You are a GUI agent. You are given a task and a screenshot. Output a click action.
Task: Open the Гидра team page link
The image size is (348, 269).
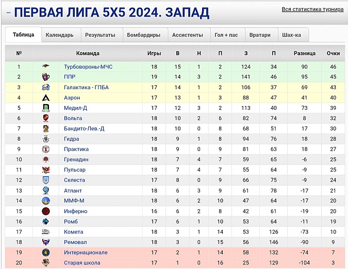[72, 139]
